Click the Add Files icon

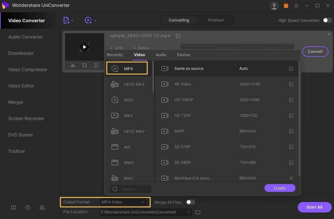66,21
